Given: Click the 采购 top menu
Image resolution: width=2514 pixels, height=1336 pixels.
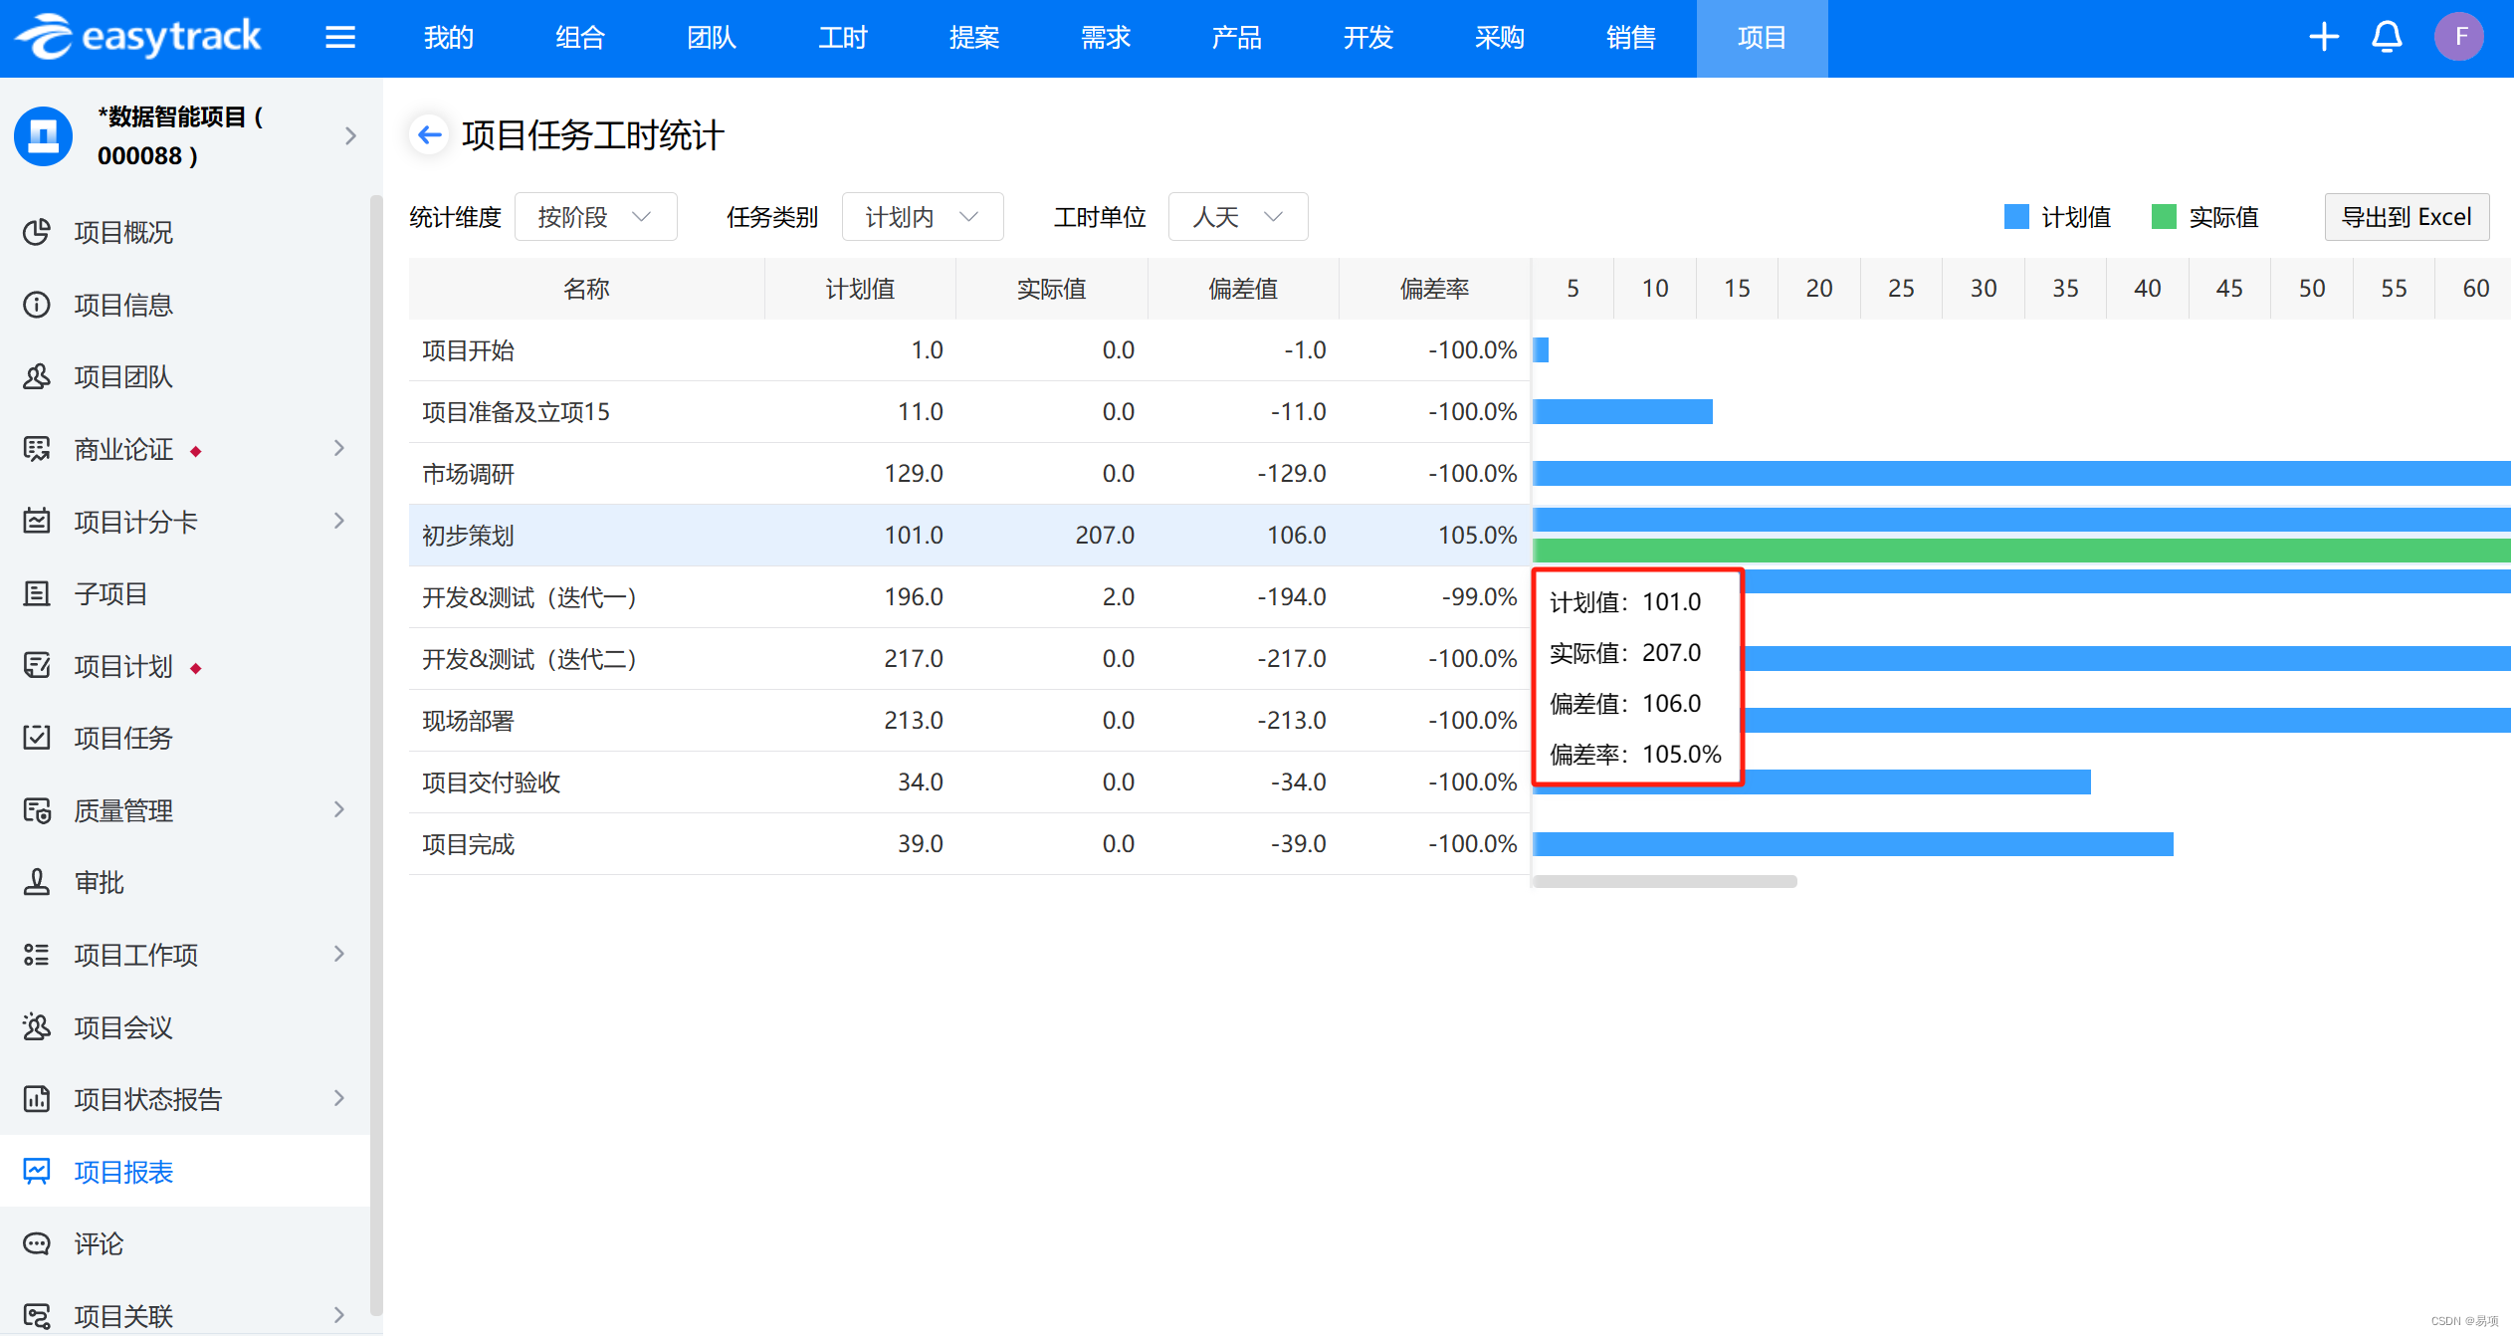Looking at the screenshot, I should [x=1500, y=38].
